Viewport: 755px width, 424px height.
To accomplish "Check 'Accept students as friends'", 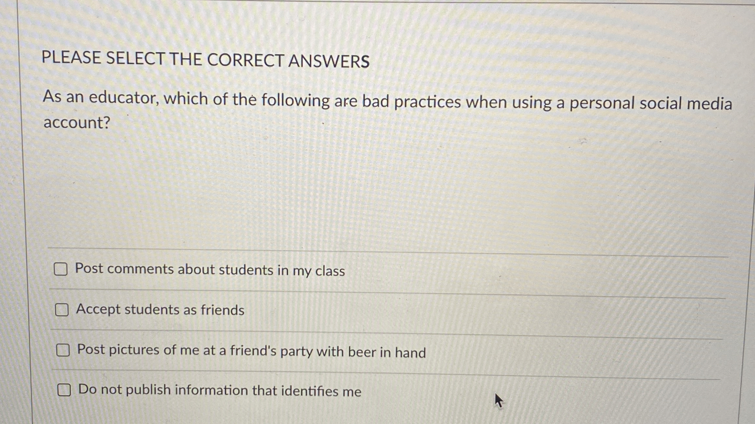I will (62, 310).
